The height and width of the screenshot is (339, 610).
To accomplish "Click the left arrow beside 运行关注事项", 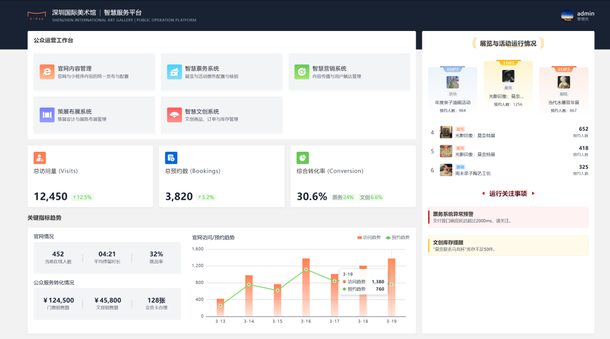I will coord(483,193).
